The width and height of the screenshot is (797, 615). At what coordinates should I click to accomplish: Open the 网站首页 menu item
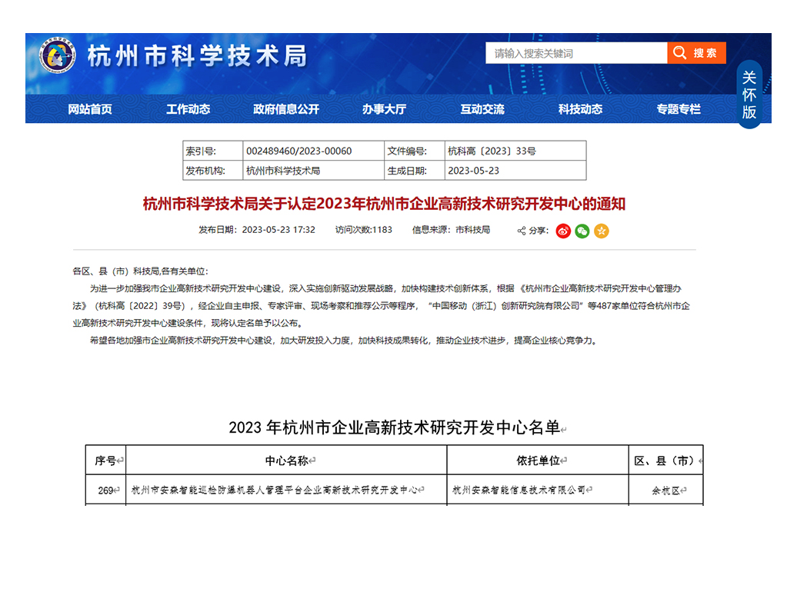click(x=90, y=109)
